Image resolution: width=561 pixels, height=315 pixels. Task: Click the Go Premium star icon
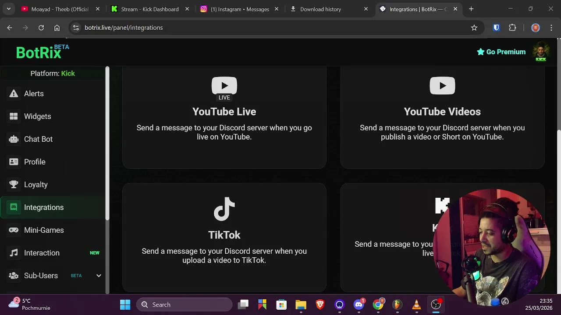tap(481, 52)
